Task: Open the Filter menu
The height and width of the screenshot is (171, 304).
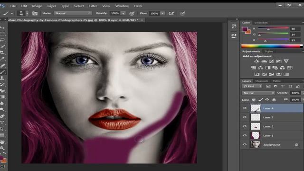Action: tap(93, 6)
